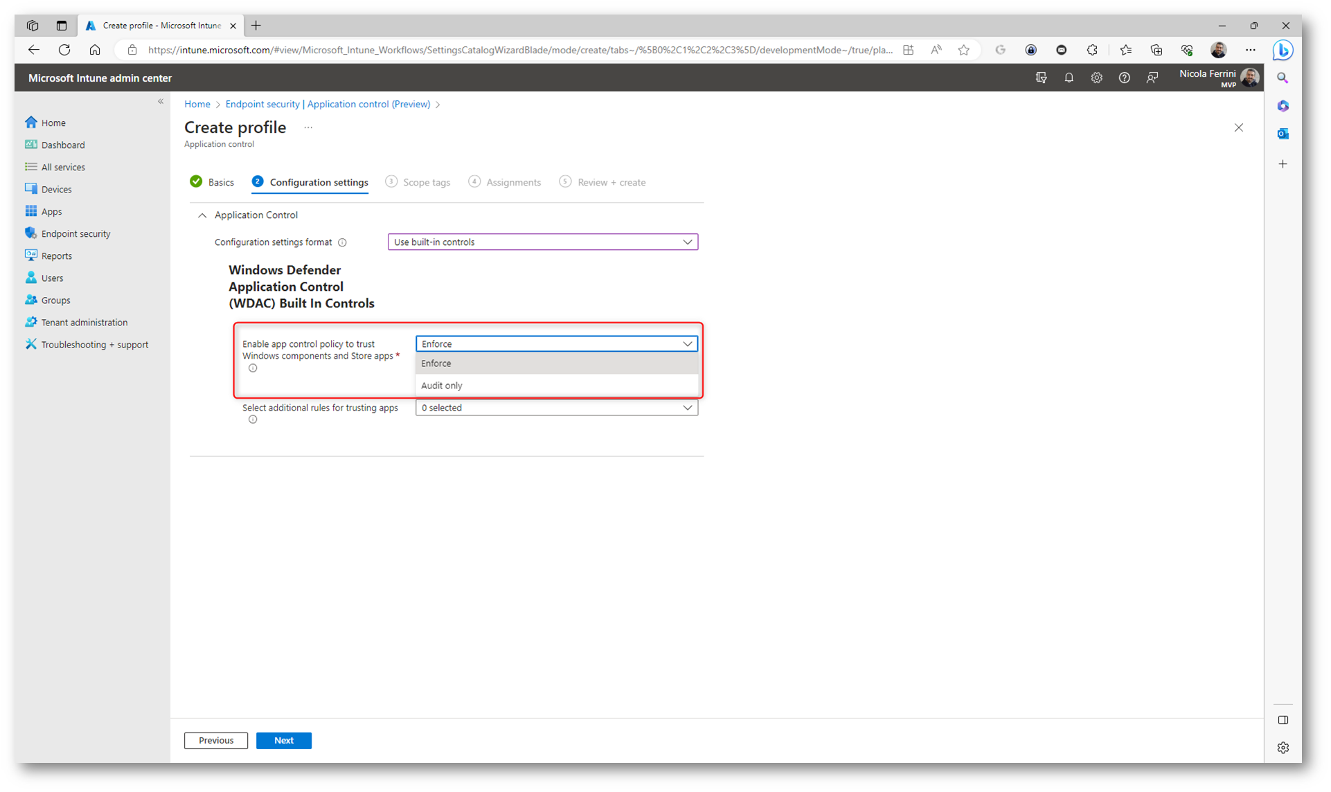
Task: Collapse the Application Control section
Action: [202, 215]
